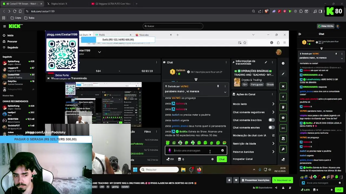This screenshot has width=346, height=194.
Task: Open the emoji picker in right chat input
Action: 340,183
